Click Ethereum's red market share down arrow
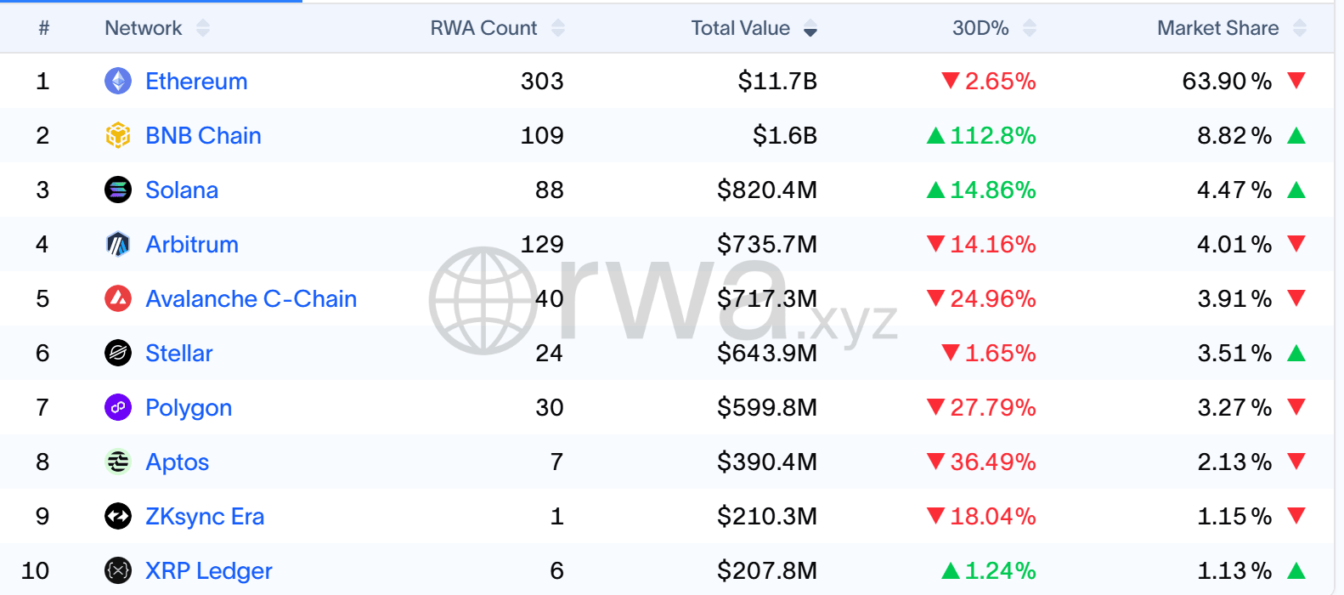Image resolution: width=1344 pixels, height=595 pixels. coord(1296,81)
